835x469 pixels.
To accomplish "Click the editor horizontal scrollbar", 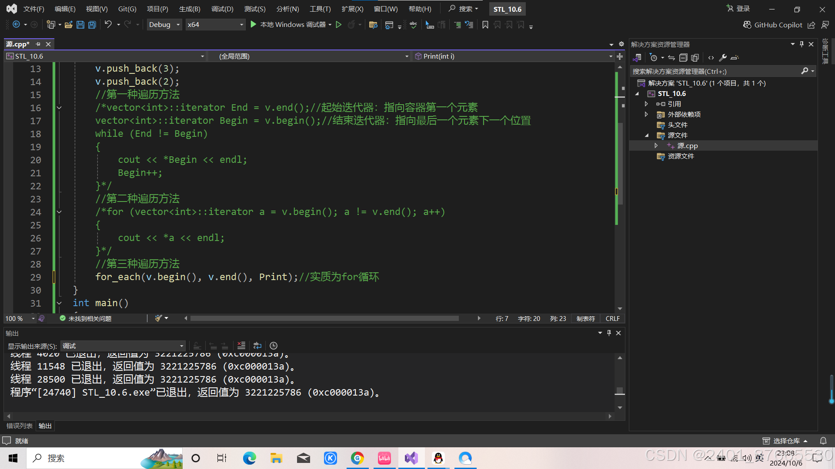I will click(324, 318).
